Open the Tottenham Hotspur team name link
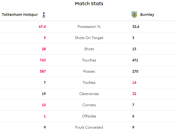Screen dimensions: 176x132 (20, 15)
